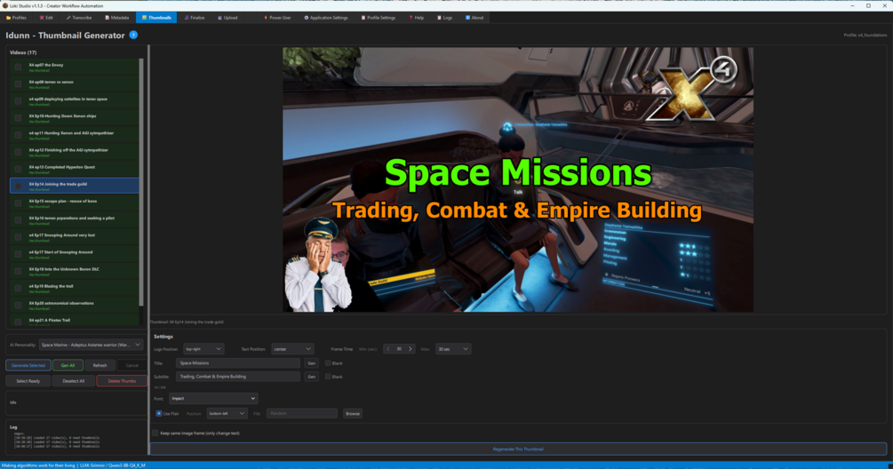
Task: Open the Font dropdown showing Impact
Action: (x=213, y=399)
